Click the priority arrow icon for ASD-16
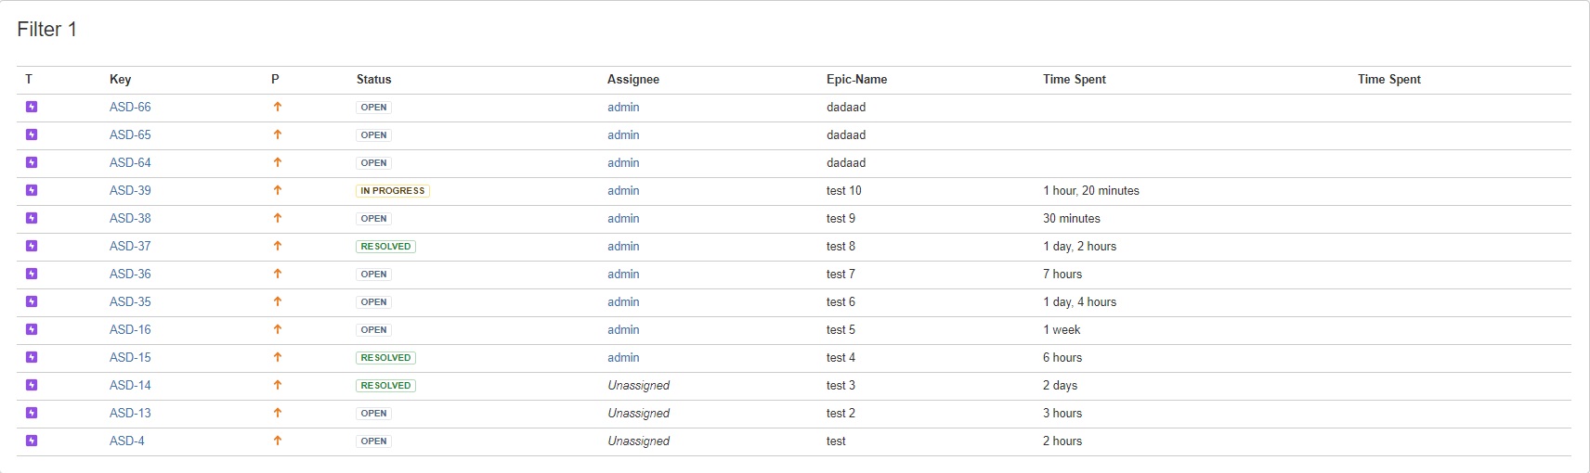The height and width of the screenshot is (473, 1590). (277, 329)
